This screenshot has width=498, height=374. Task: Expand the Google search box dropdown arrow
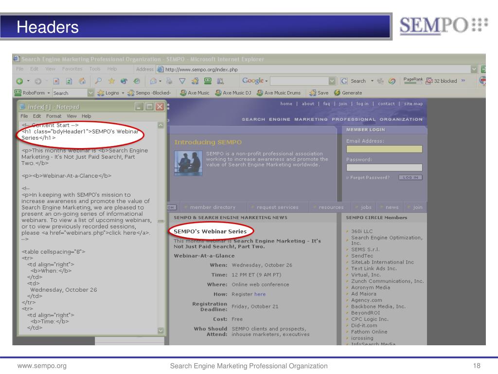tap(332, 81)
